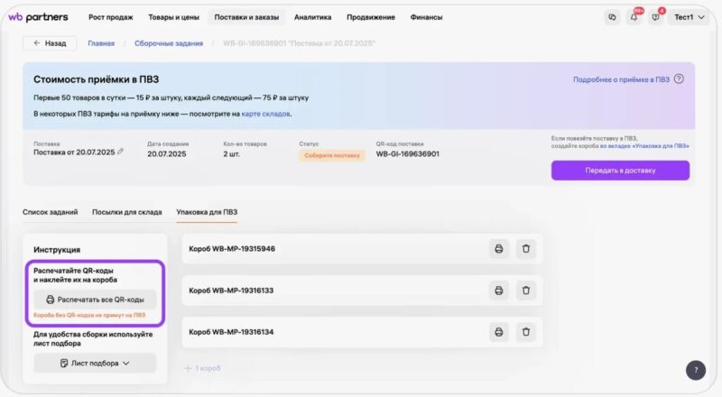Delete box WB-MP-19316133
722x397 pixels.
point(526,291)
